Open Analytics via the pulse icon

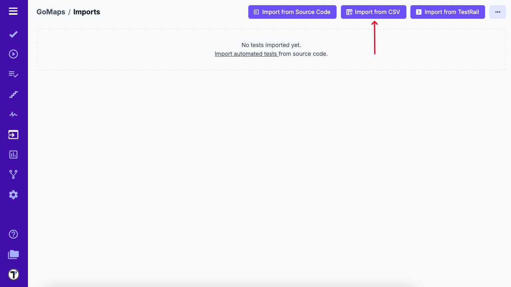click(13, 114)
